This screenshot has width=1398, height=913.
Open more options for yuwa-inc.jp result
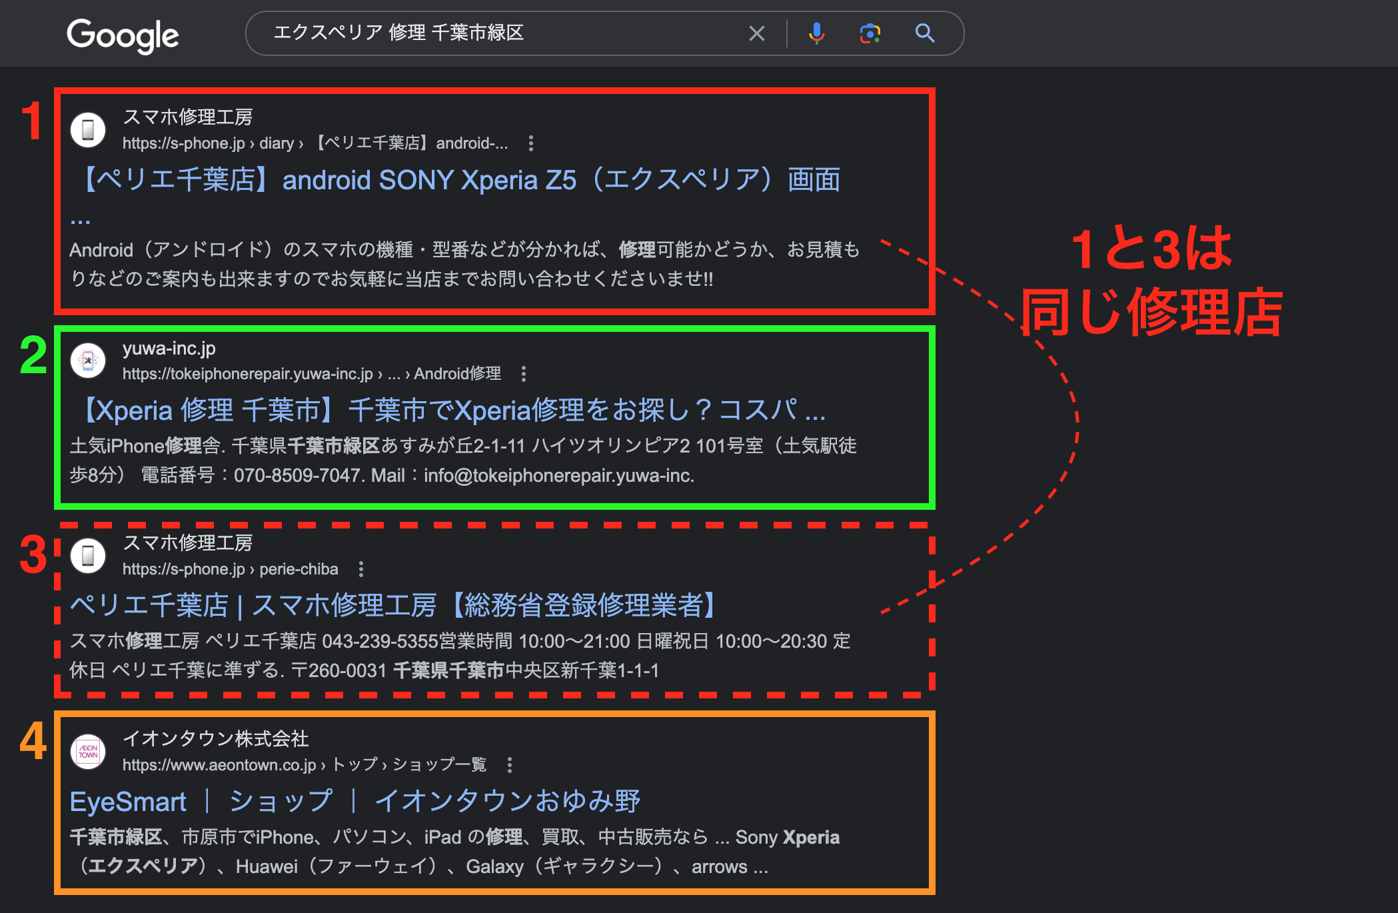[x=524, y=374]
